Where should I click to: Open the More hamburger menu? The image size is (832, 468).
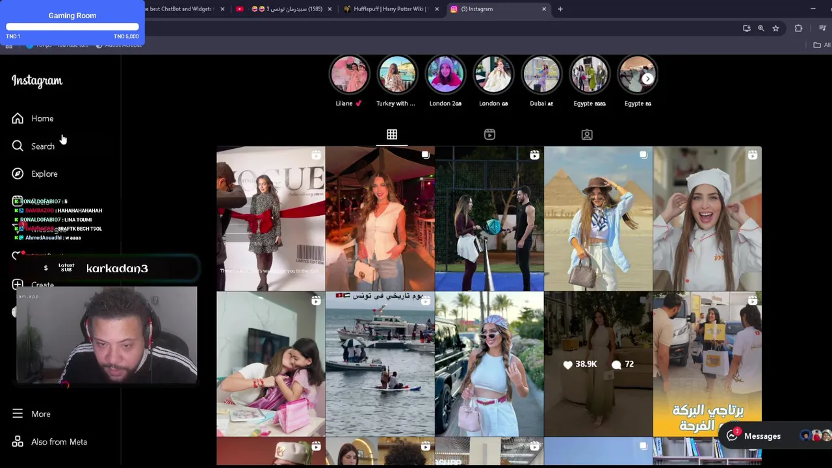pos(31,414)
